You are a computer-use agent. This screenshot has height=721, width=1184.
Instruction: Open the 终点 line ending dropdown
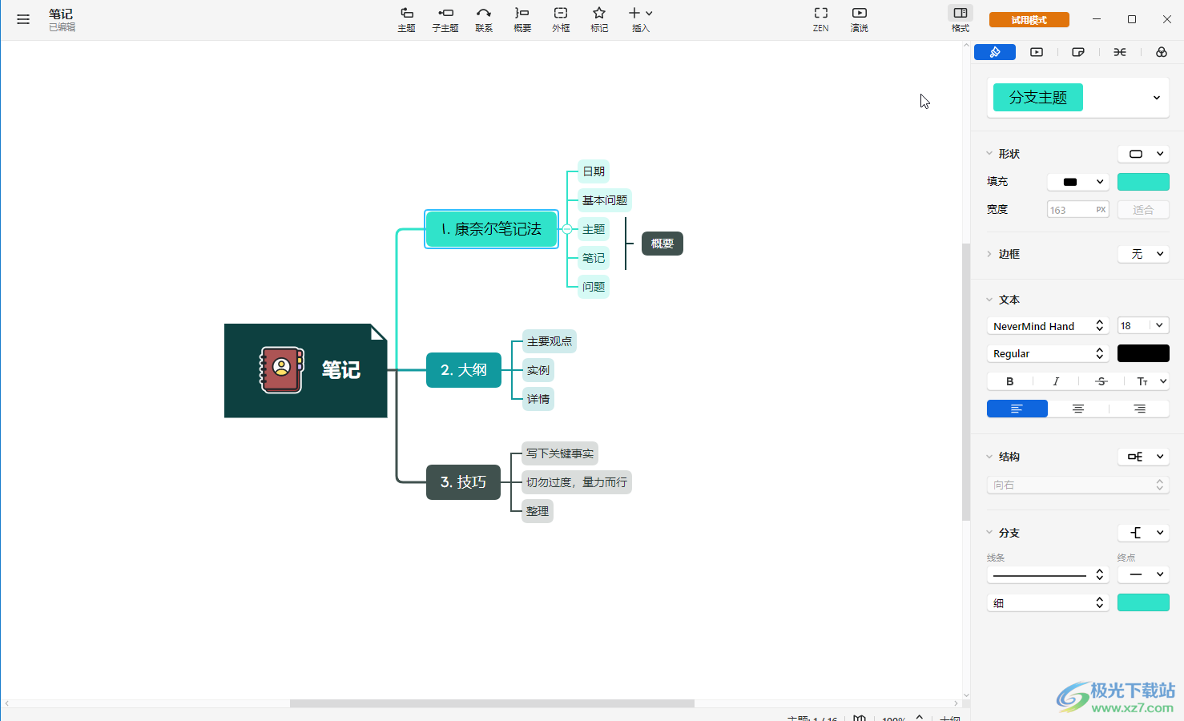pyautogui.click(x=1143, y=574)
